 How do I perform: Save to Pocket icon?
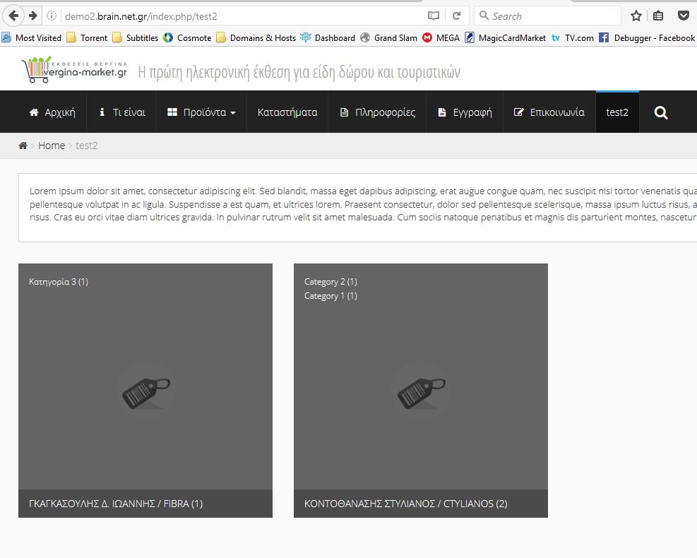point(683,16)
